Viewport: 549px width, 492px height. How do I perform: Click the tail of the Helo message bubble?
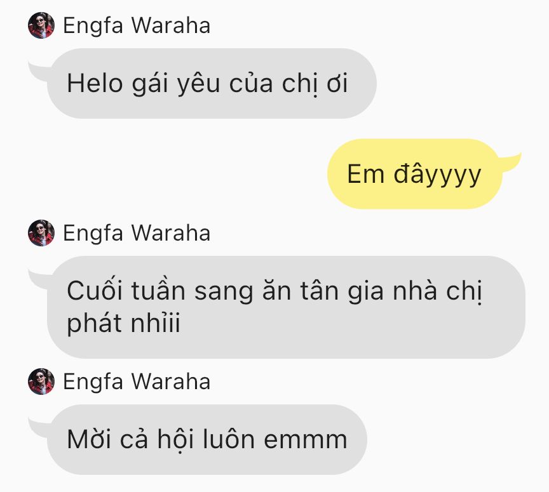38,72
